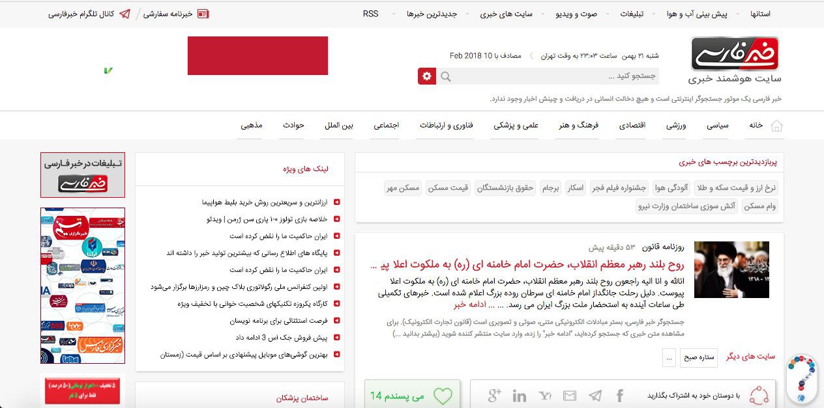
Task: Open the اقتصادی economy menu item
Action: [632, 126]
